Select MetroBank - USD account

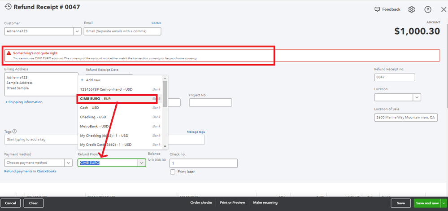pos(120,126)
